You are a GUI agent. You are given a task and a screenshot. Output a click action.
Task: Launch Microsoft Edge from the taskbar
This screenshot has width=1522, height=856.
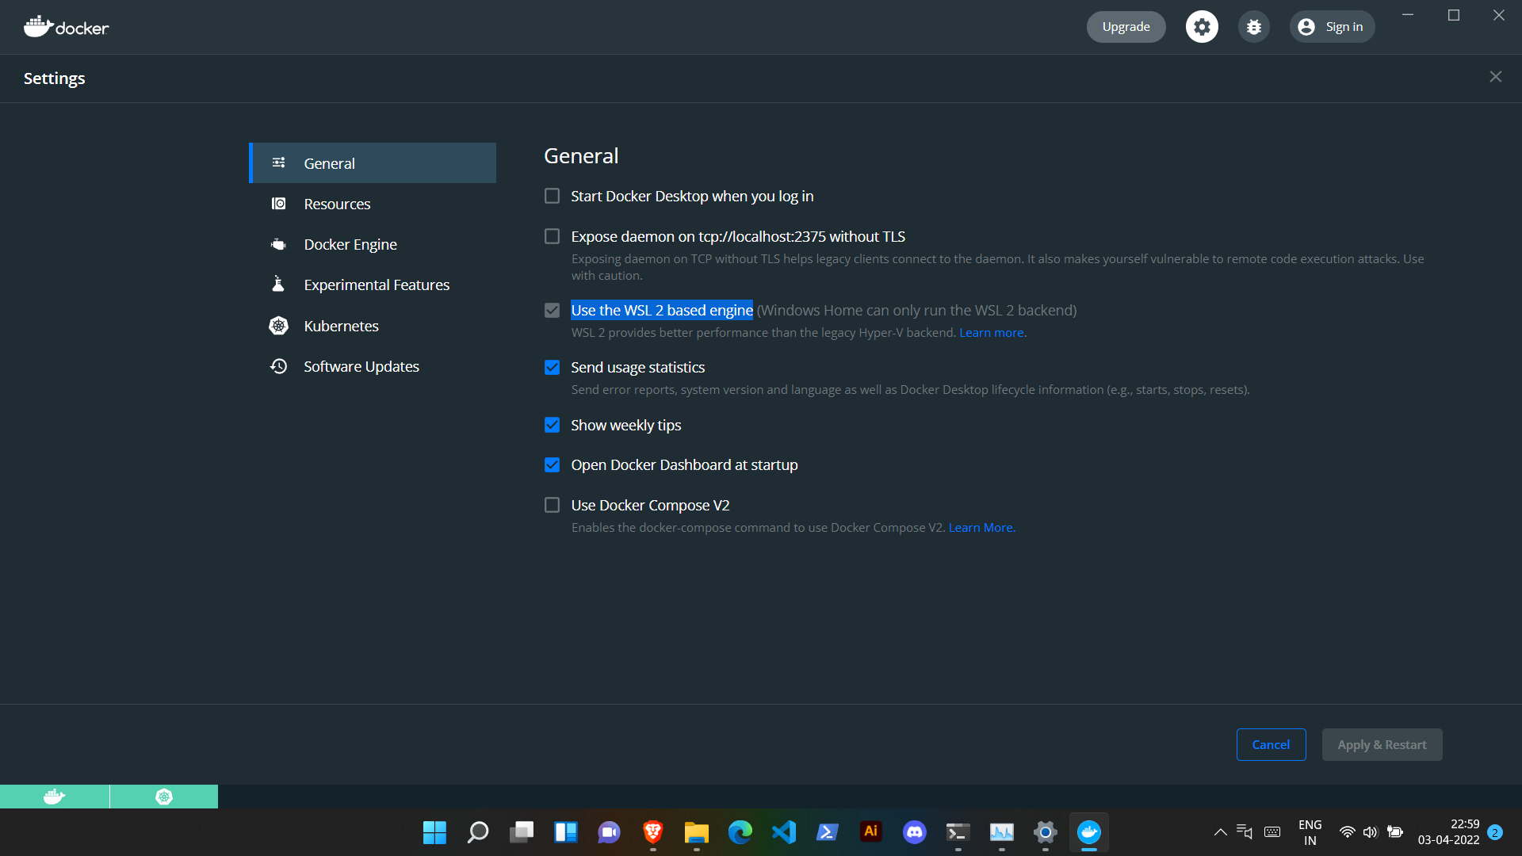pos(740,832)
